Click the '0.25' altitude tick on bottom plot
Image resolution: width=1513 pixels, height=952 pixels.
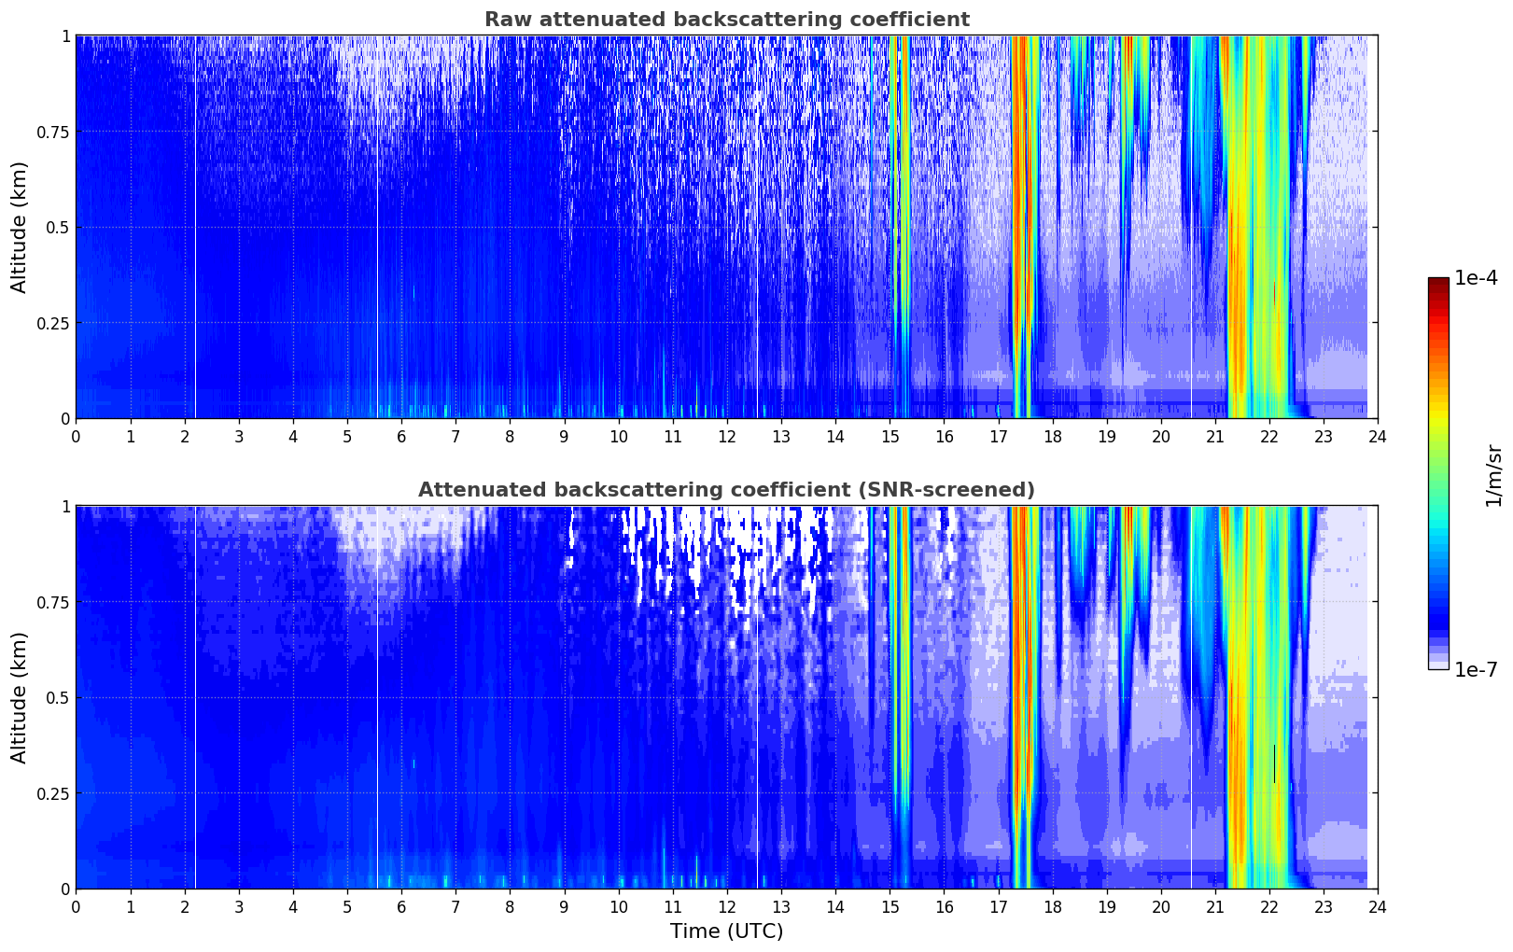[52, 793]
